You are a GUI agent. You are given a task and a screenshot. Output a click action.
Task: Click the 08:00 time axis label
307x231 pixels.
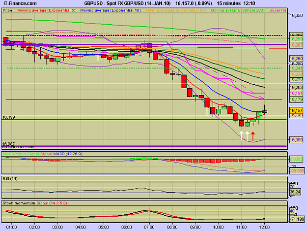[x=172, y=227]
